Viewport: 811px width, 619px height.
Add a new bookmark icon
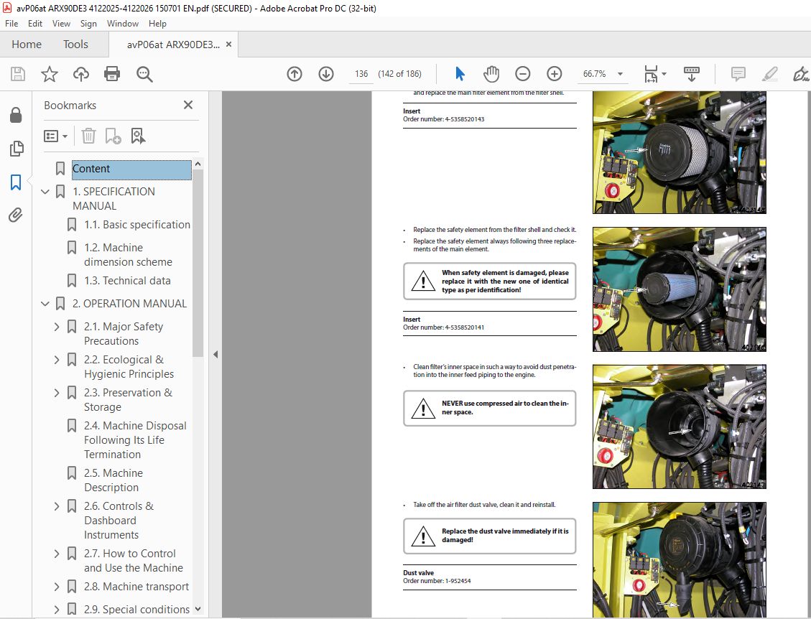(113, 136)
